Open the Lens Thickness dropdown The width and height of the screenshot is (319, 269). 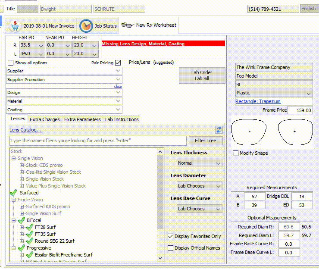point(200,163)
